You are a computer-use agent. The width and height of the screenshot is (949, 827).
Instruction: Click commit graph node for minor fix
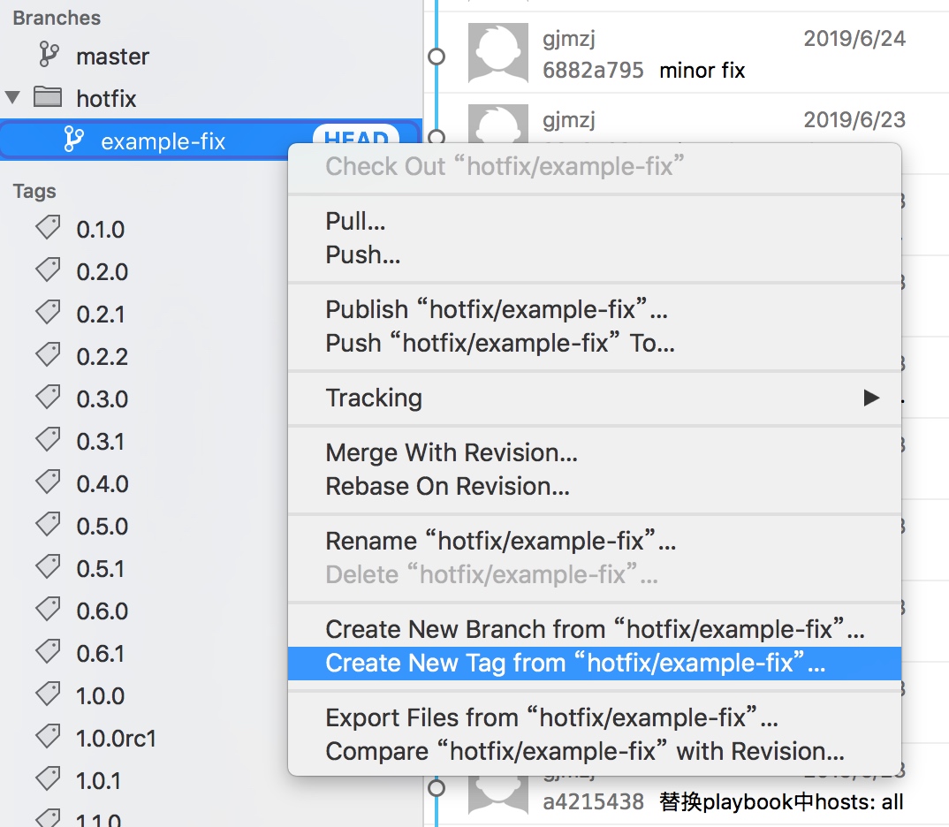click(x=437, y=57)
